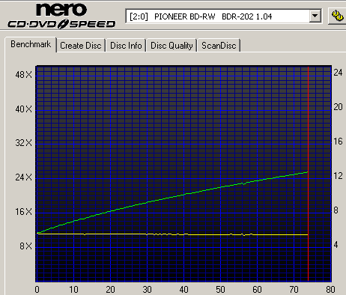Click the 4 label on right axis
The width and height of the screenshot is (346, 295).
click(336, 245)
